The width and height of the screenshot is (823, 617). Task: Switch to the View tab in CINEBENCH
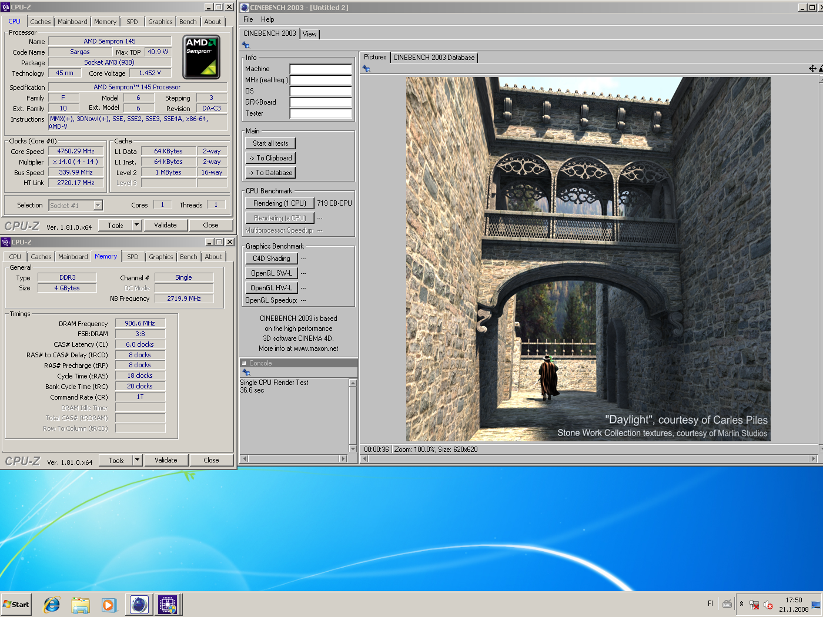coord(310,34)
